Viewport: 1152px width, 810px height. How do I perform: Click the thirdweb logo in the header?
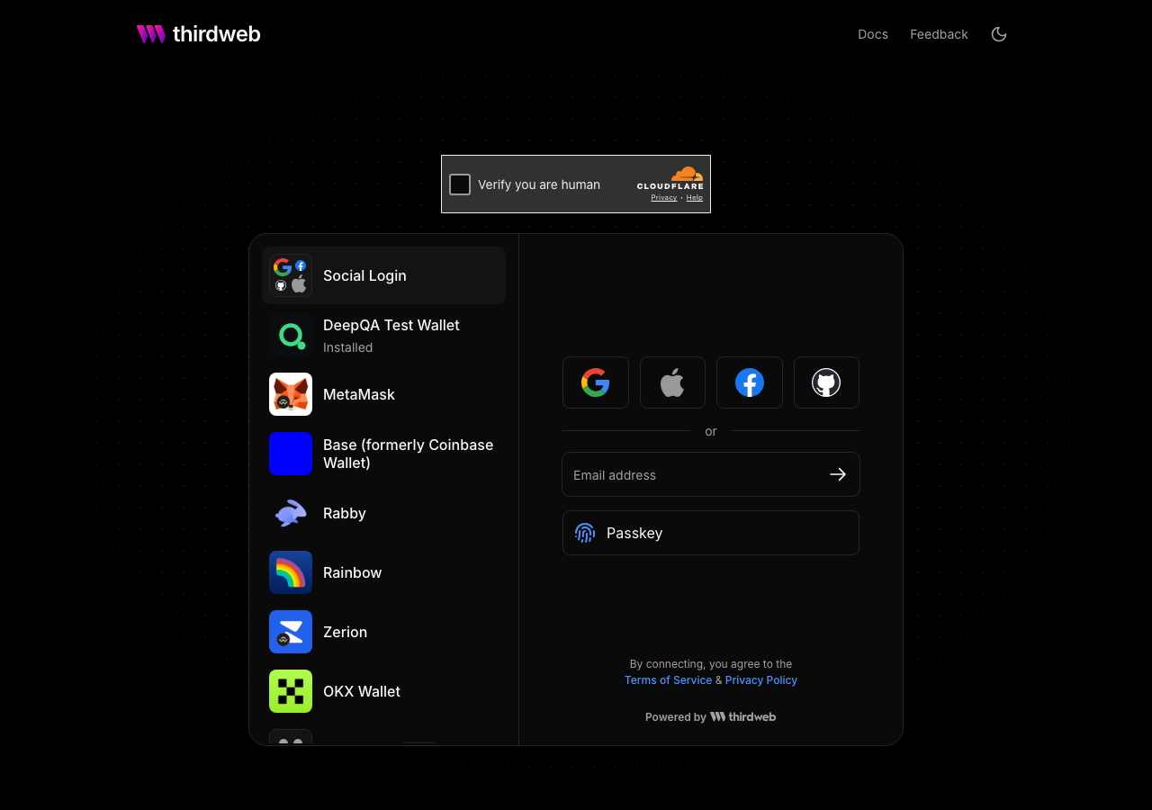tap(198, 34)
